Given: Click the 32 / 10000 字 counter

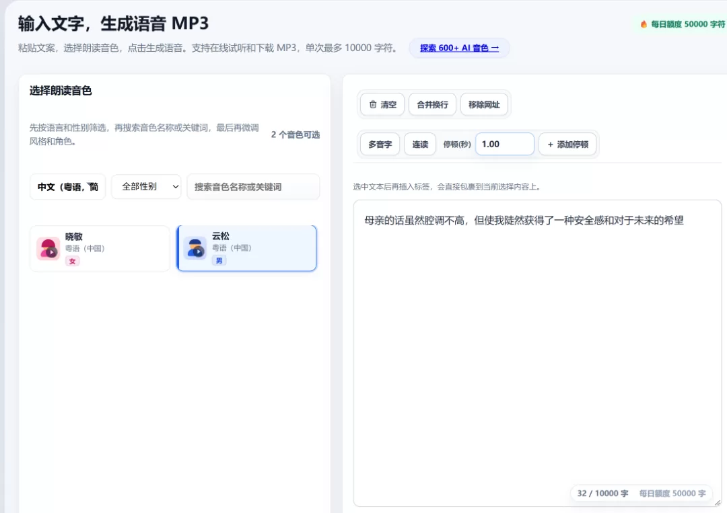Looking at the screenshot, I should (602, 494).
